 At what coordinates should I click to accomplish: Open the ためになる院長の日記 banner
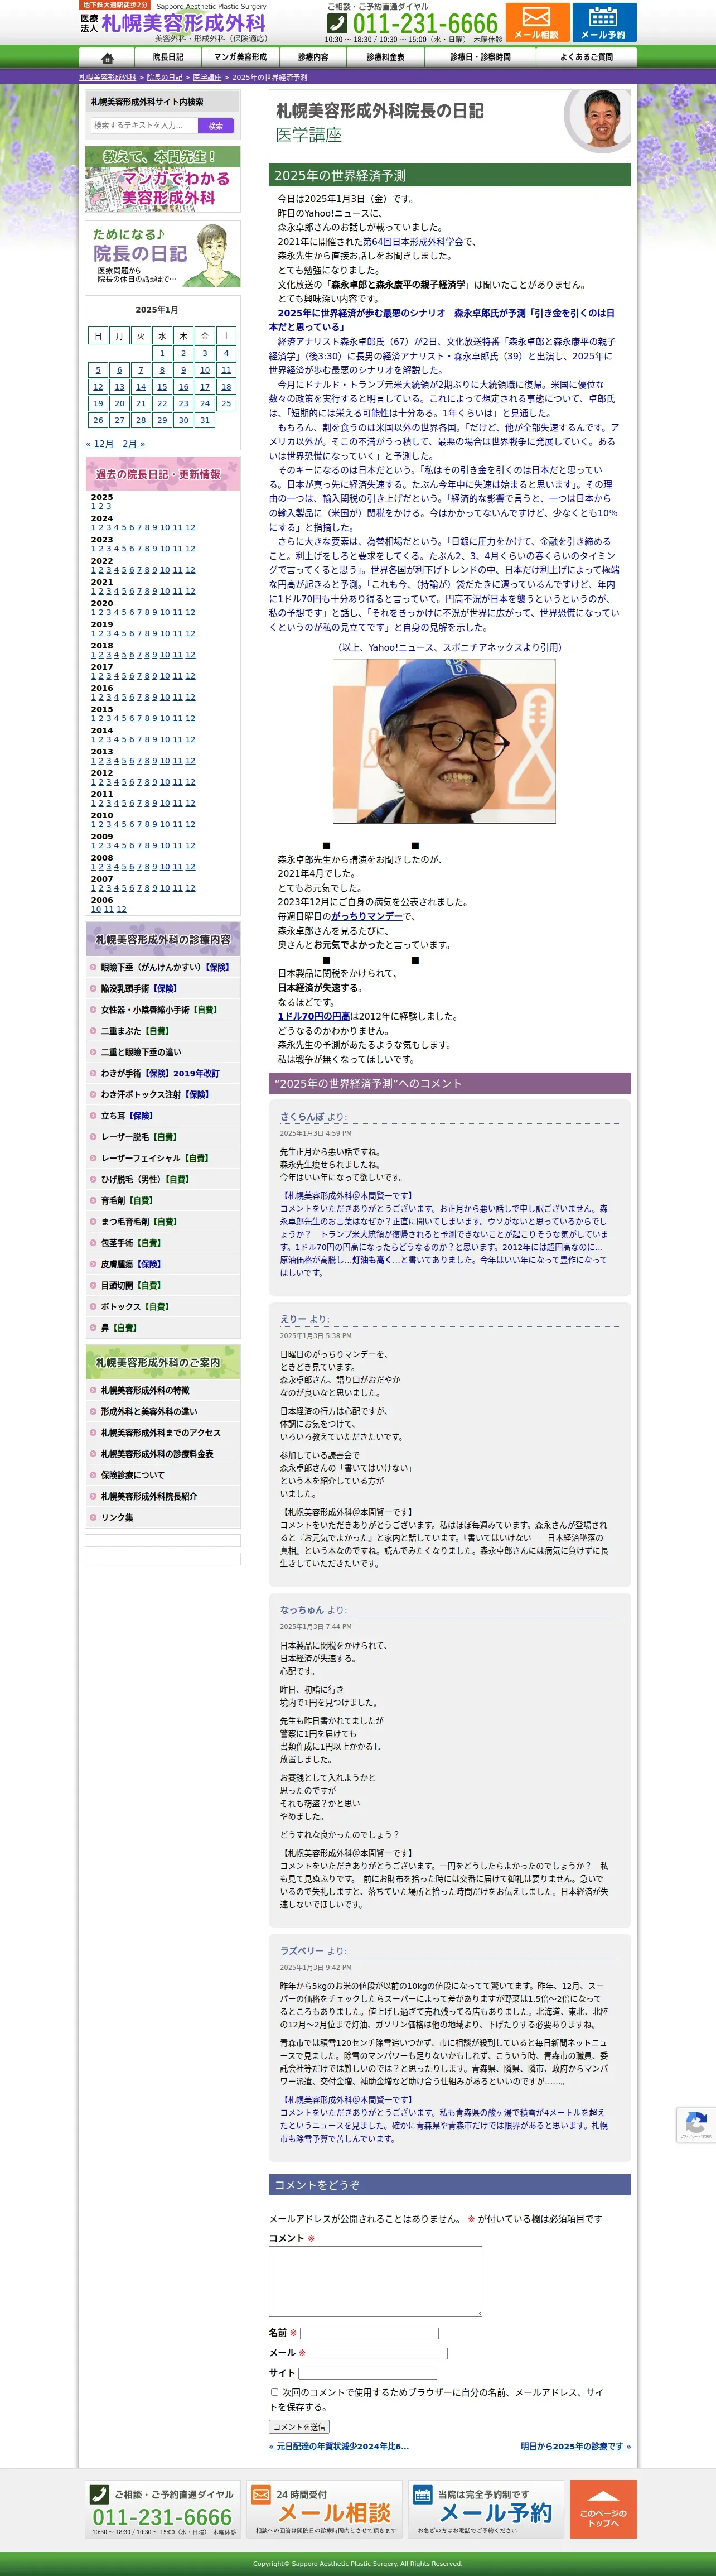(163, 254)
